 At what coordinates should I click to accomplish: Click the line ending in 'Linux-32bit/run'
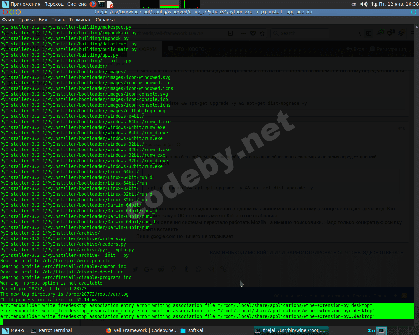[x=74, y=200]
